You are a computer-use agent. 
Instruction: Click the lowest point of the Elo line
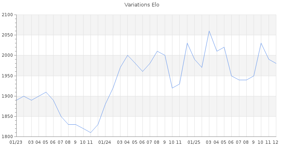click(x=90, y=132)
